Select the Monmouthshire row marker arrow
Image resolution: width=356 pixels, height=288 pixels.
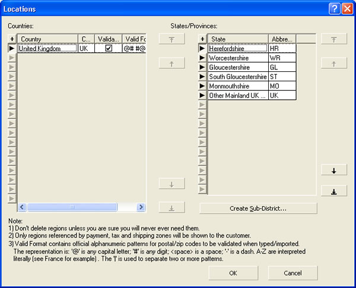[x=202, y=86]
